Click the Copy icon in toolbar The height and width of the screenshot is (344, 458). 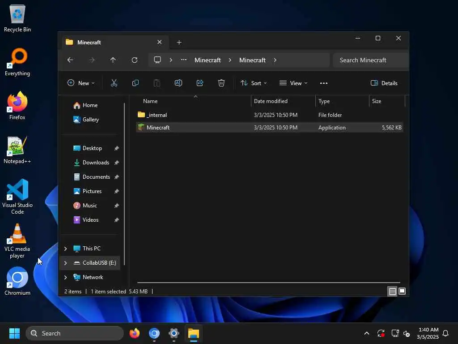pos(135,83)
